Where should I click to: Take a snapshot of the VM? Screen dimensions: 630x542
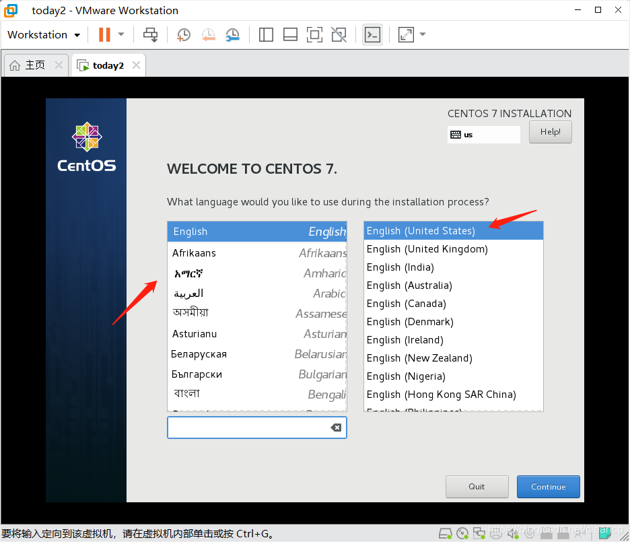184,35
